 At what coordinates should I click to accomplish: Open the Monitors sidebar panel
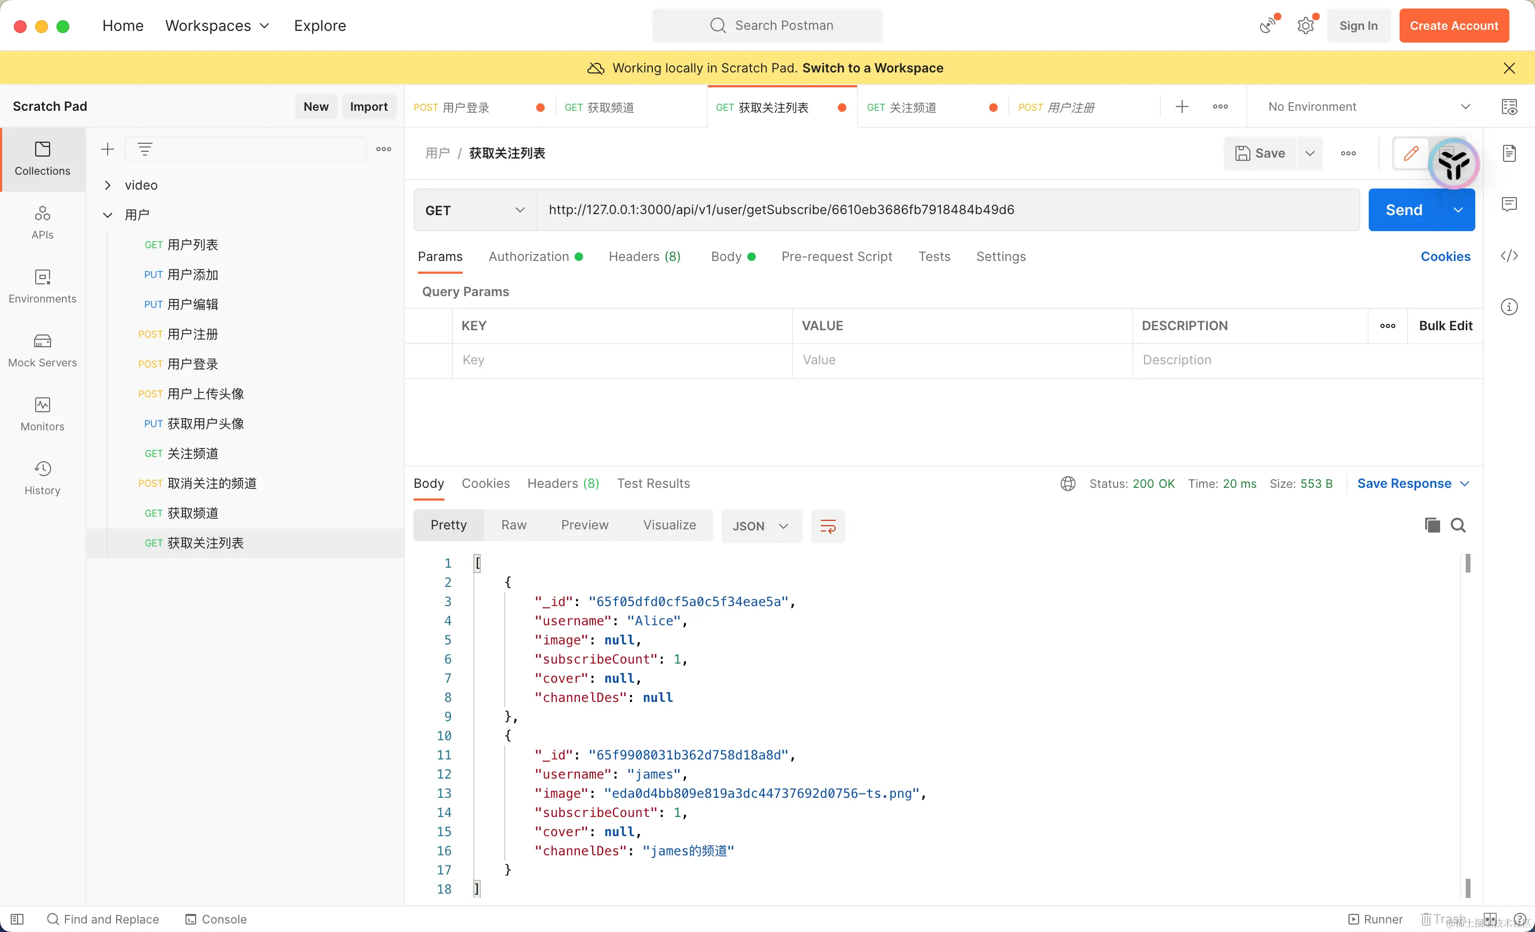pyautogui.click(x=42, y=414)
